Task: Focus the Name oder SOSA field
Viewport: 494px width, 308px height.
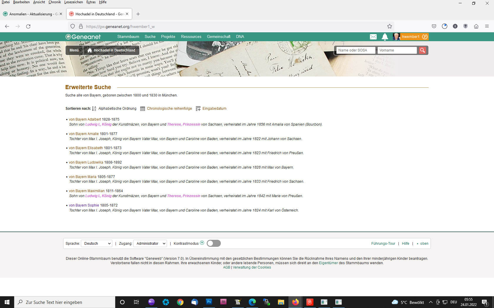Action: [356, 50]
